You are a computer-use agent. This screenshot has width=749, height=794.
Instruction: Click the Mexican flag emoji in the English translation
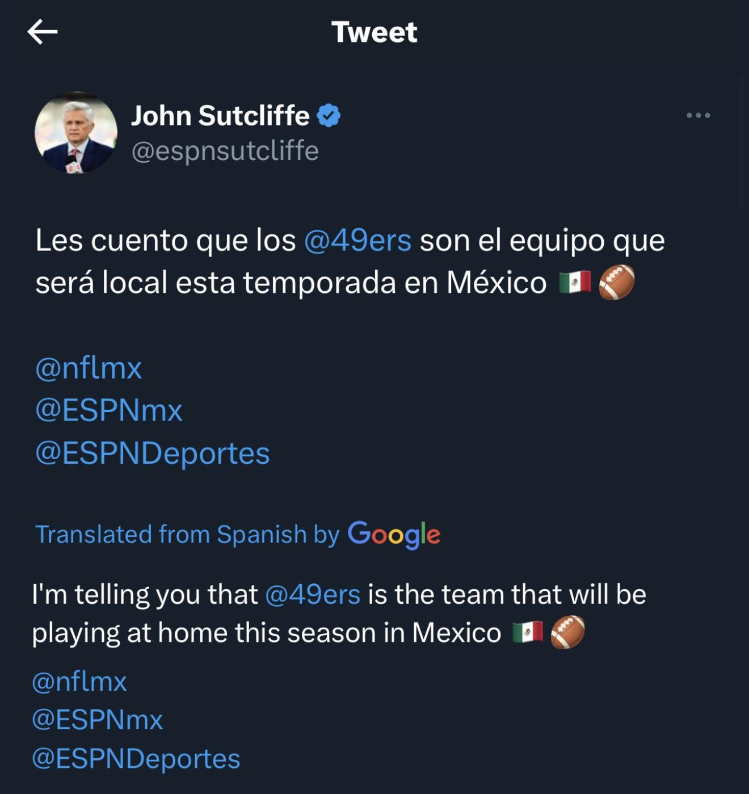click(528, 632)
